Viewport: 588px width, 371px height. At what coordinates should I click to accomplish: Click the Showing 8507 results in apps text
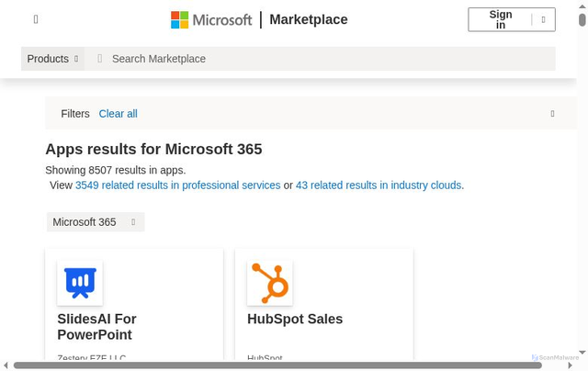(x=116, y=170)
